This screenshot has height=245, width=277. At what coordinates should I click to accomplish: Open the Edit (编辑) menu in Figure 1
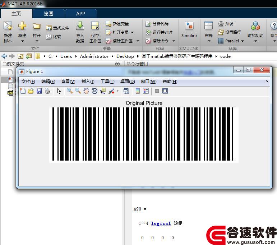[x=48, y=82]
